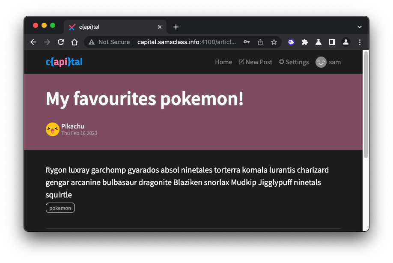Viewport: 393px width, 263px height.
Task: Click the page vertical scrollbar
Action: click(366, 104)
